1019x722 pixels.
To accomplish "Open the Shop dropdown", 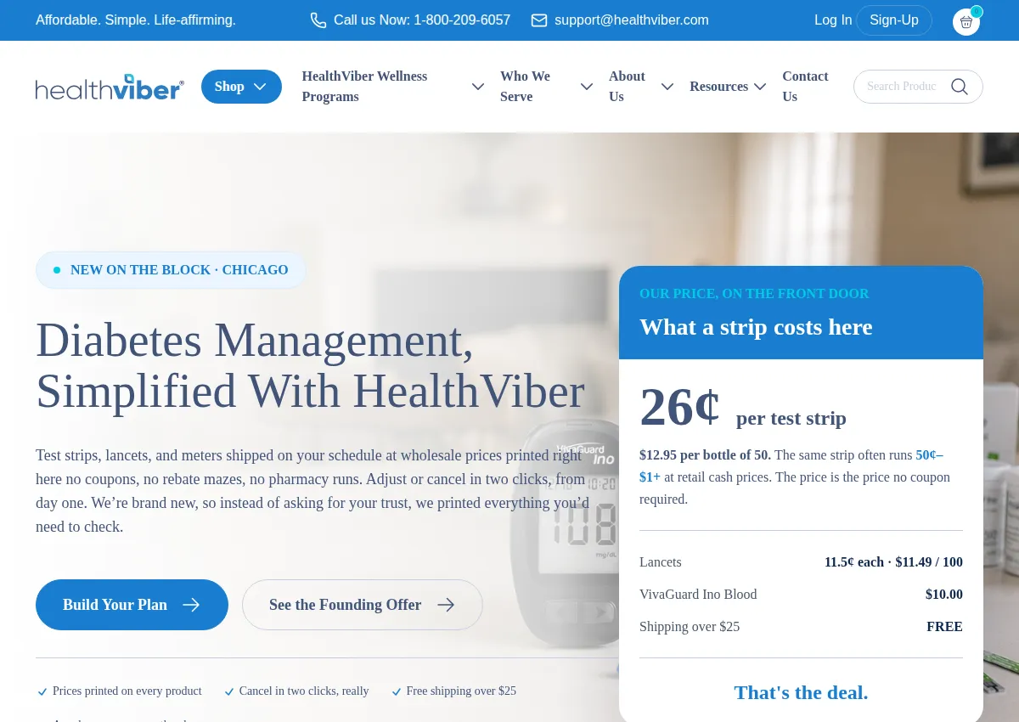I will click(241, 87).
